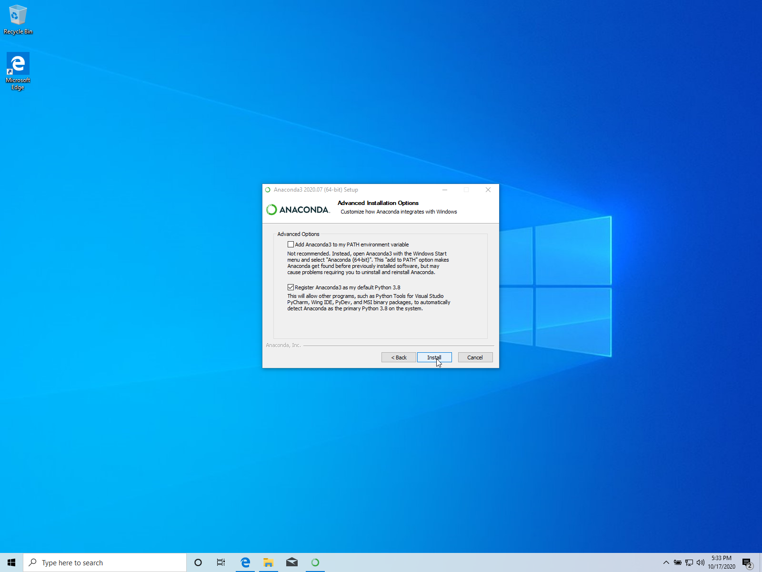Cancel the Anaconda setup

tap(475, 357)
